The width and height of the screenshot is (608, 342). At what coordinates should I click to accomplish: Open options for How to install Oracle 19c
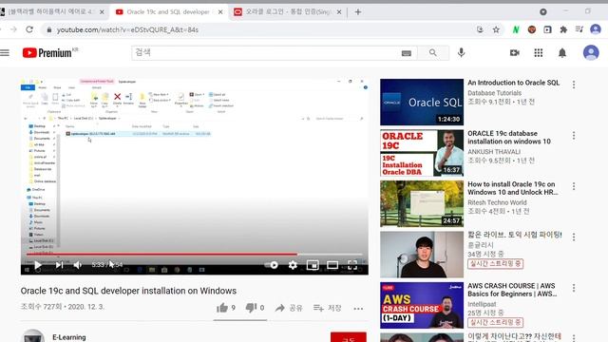point(574,186)
